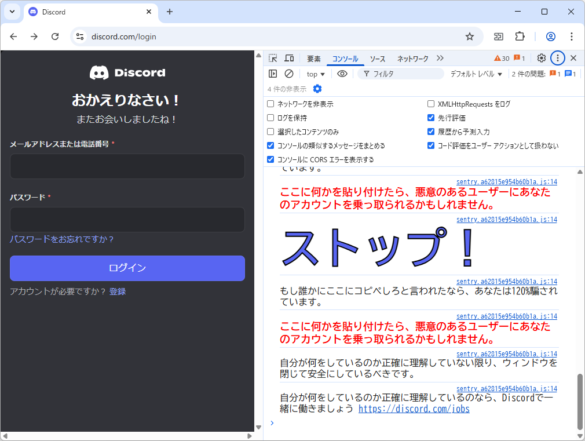585x441 pixels.
Task: Disable the 先行評価 checkbox
Action: click(x=430, y=117)
